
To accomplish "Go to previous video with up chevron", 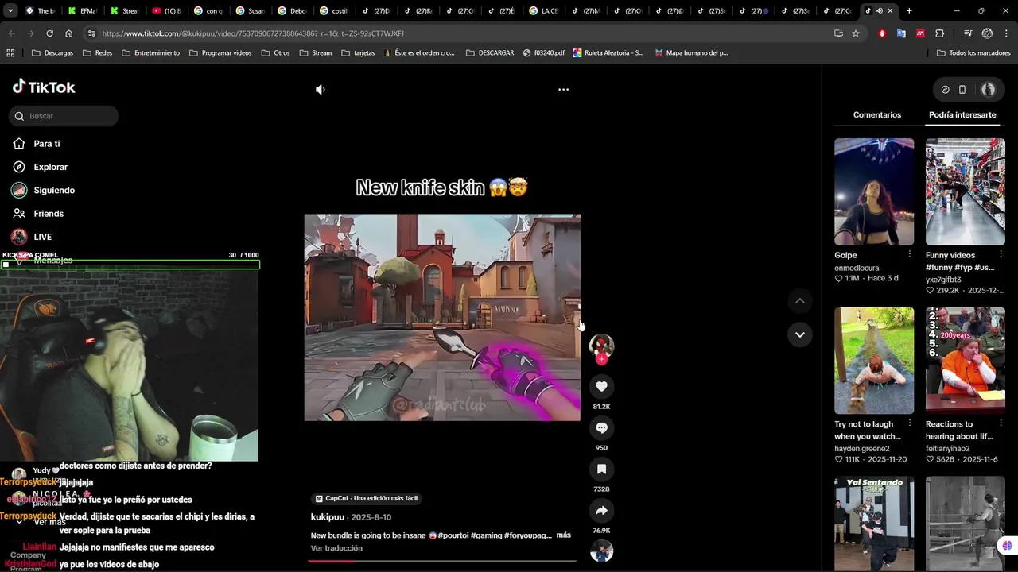I will click(x=800, y=300).
